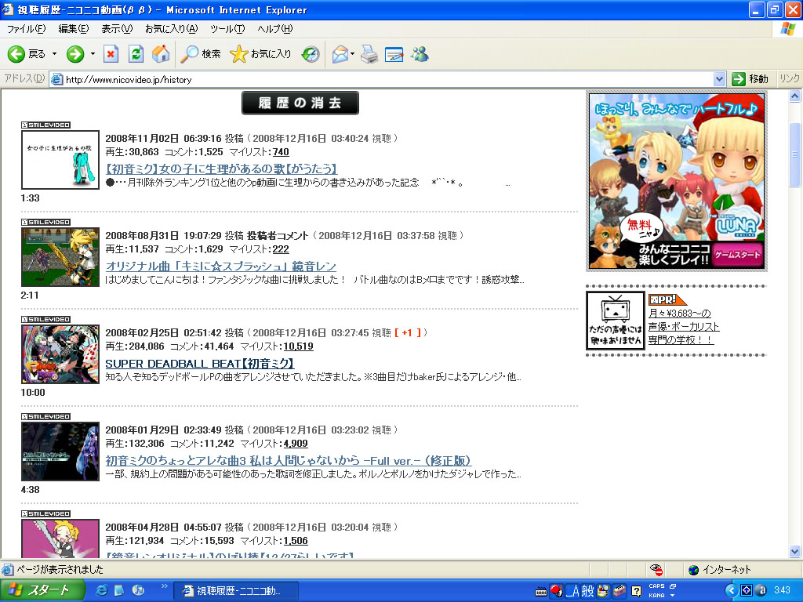Click the mylist count 222 link

pos(281,249)
